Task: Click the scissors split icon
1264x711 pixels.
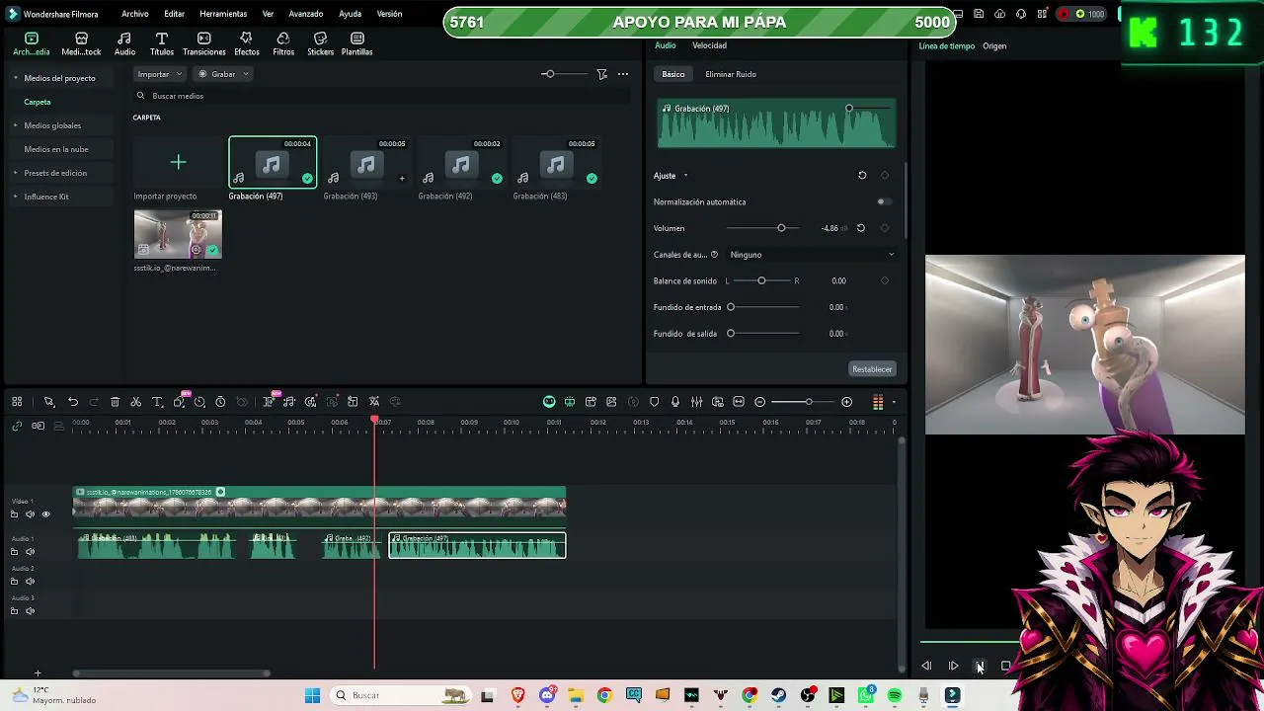Action: pyautogui.click(x=136, y=402)
